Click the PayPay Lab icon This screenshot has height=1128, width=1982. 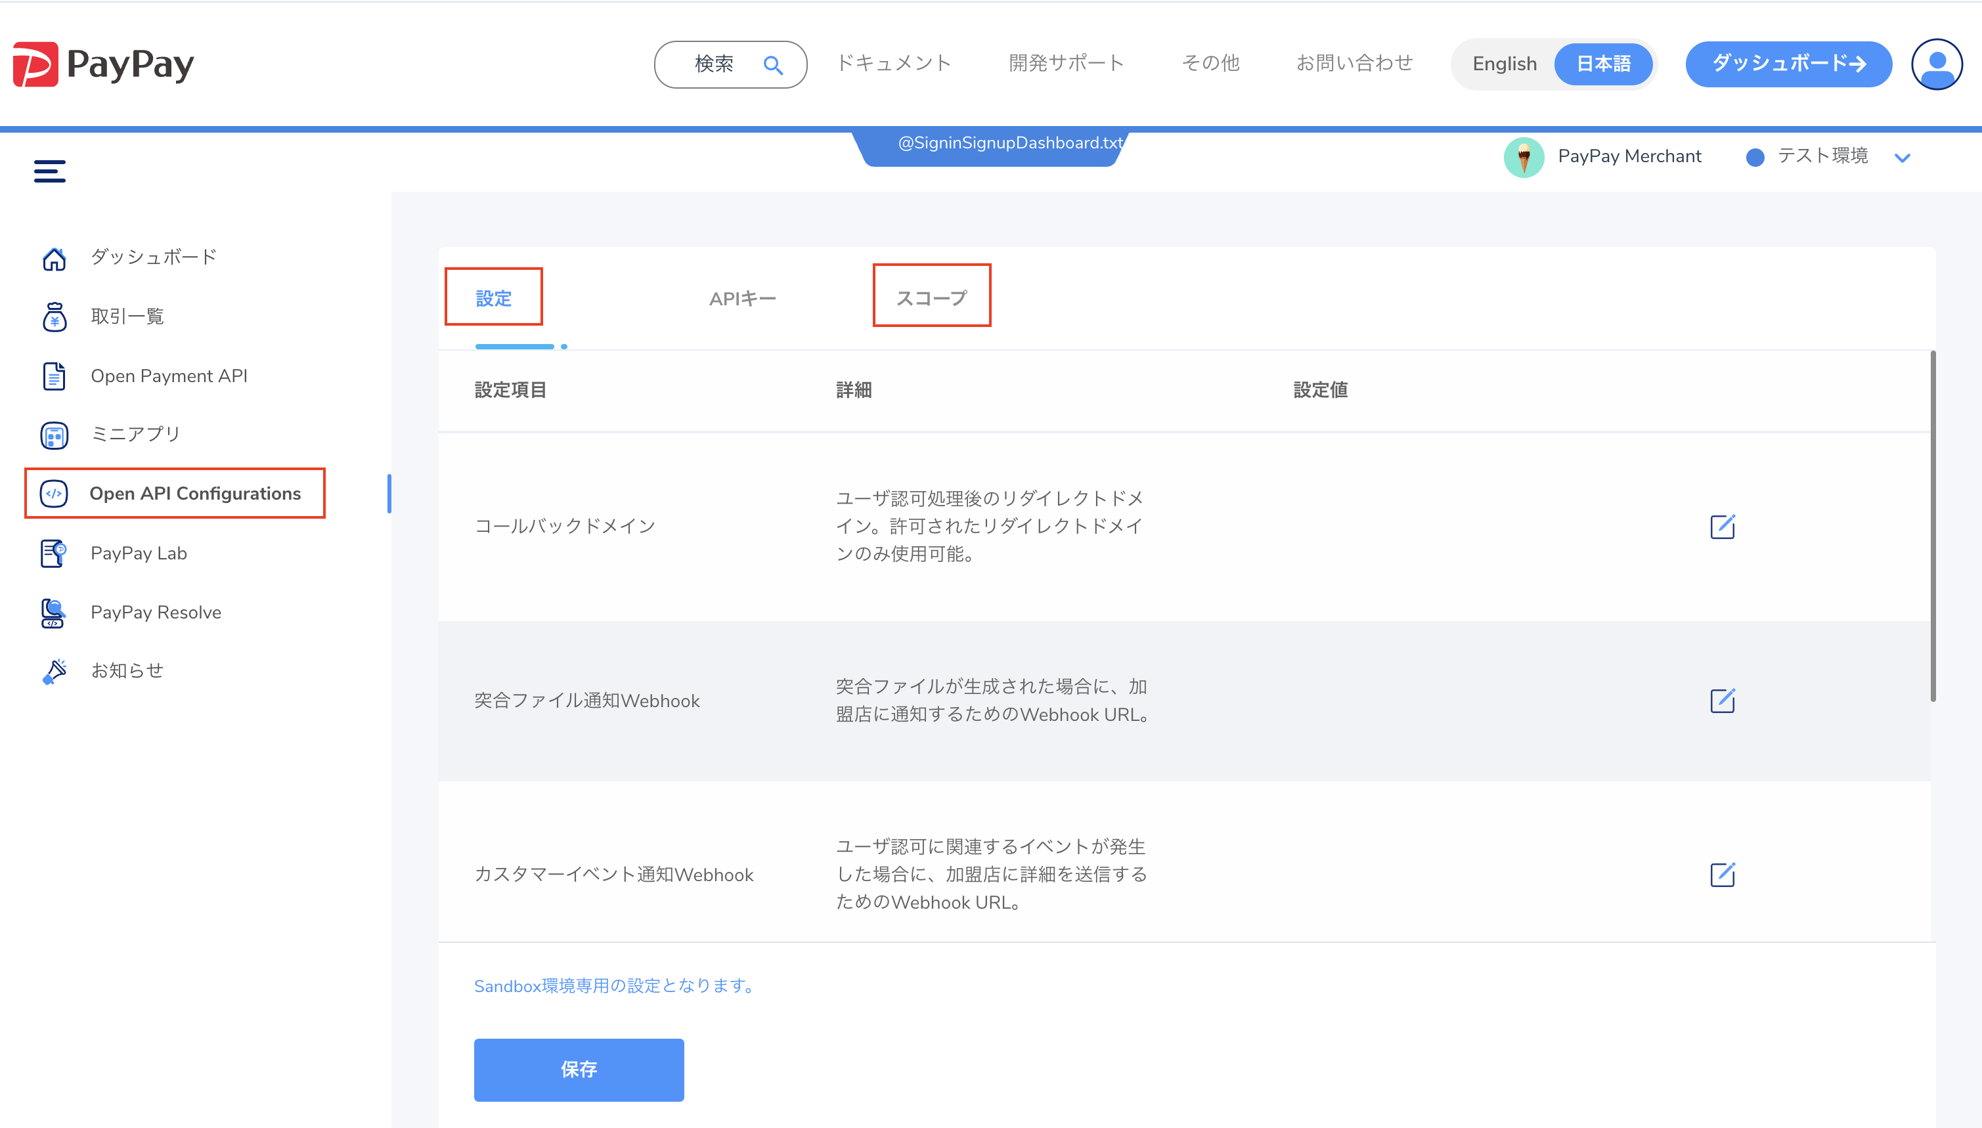point(55,553)
